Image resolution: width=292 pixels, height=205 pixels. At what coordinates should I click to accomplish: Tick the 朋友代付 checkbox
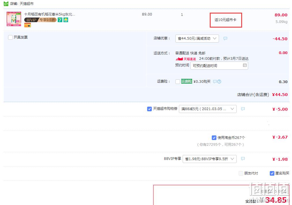point(241,173)
